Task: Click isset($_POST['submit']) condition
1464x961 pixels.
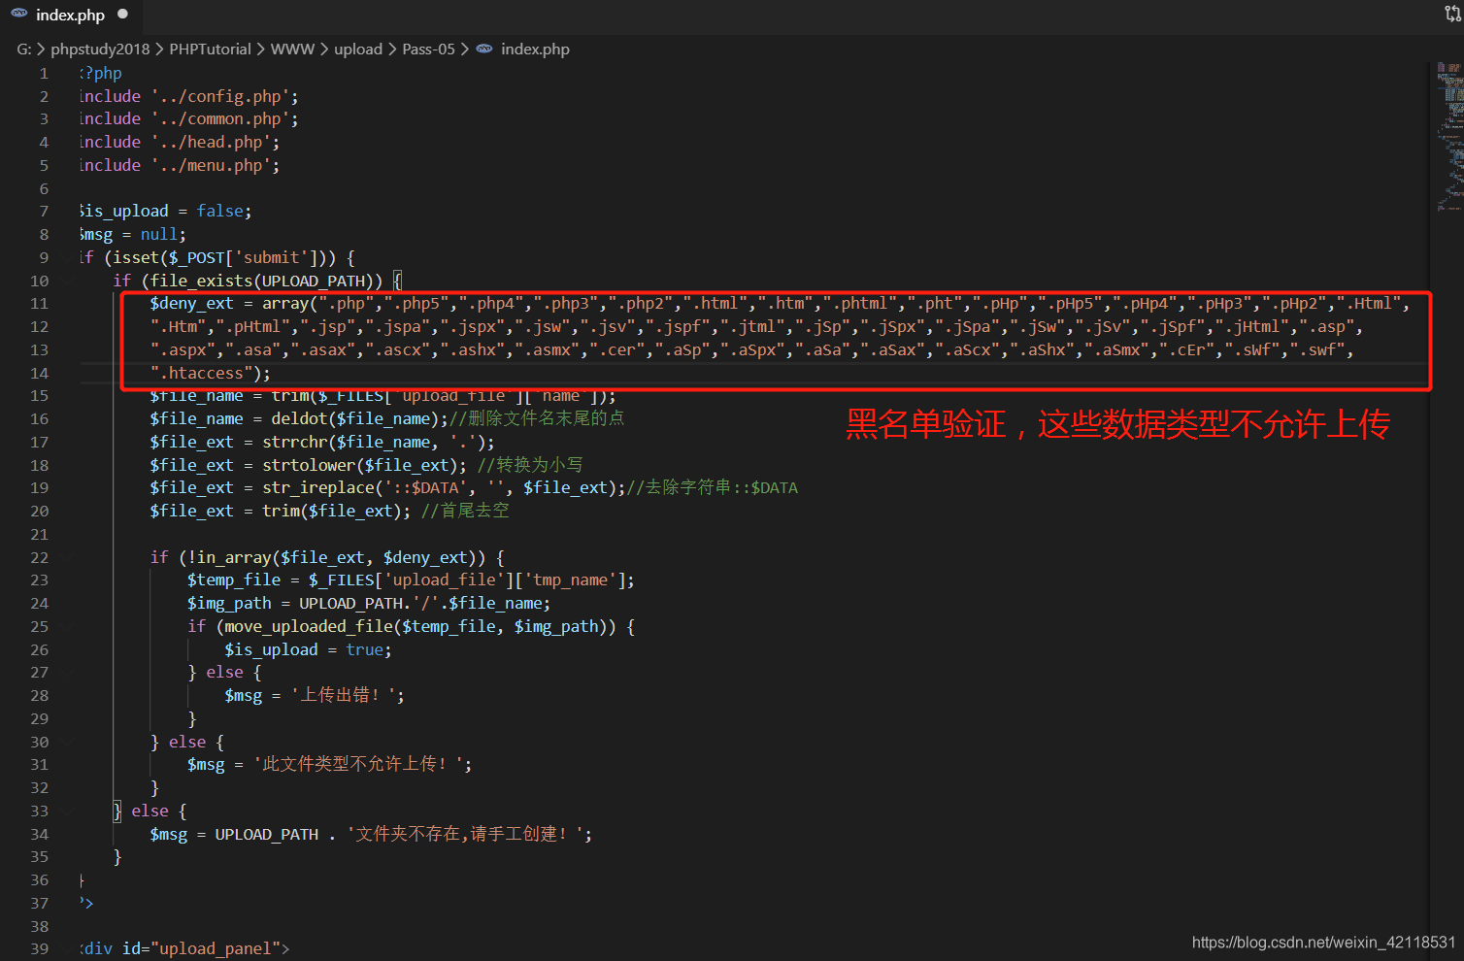Action: coord(224,257)
